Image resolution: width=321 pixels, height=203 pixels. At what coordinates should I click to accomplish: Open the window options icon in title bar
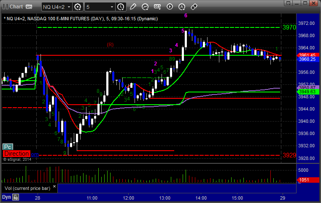(x=289, y=3)
